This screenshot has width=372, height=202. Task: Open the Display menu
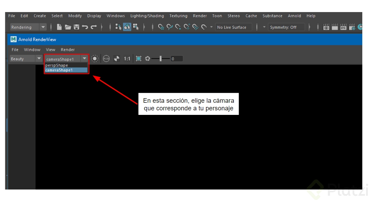click(94, 16)
